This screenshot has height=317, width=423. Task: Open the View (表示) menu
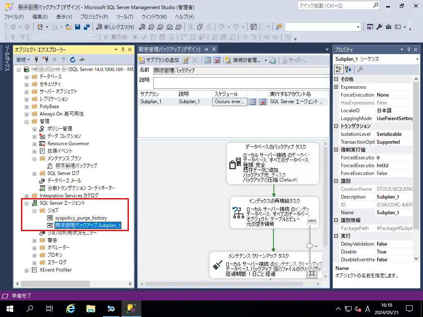point(64,17)
